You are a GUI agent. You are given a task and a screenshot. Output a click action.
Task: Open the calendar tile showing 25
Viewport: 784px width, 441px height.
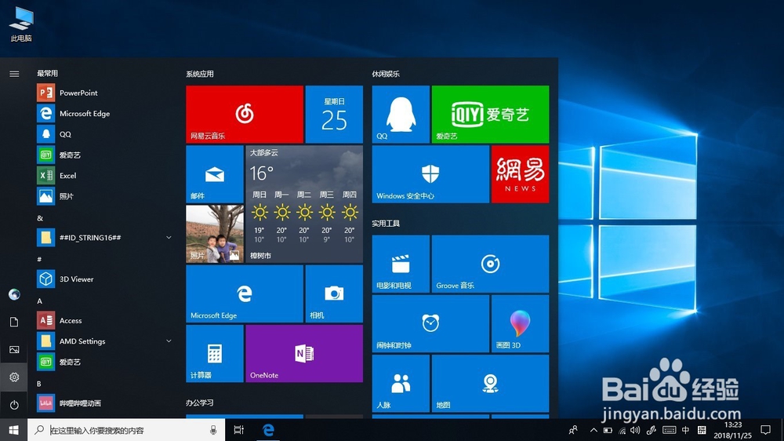334,114
